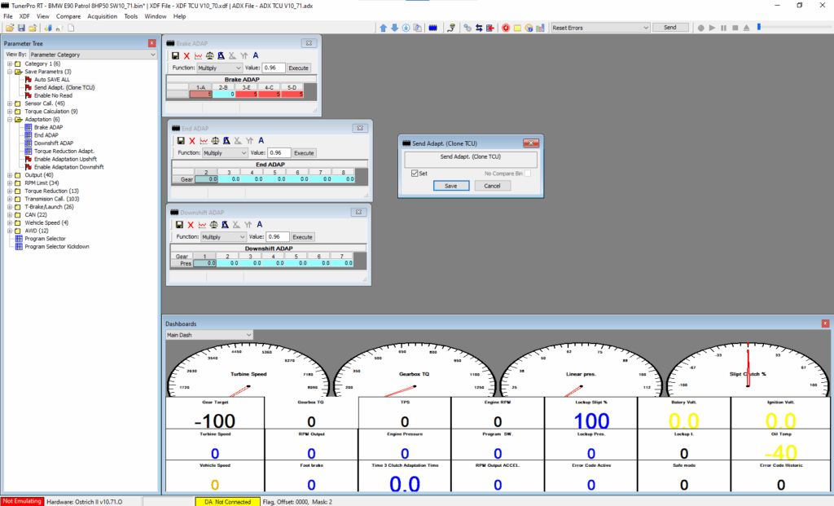The width and height of the screenshot is (834, 506).
Task: Click the blue chip emulator icon in toolbar
Action: click(433, 28)
